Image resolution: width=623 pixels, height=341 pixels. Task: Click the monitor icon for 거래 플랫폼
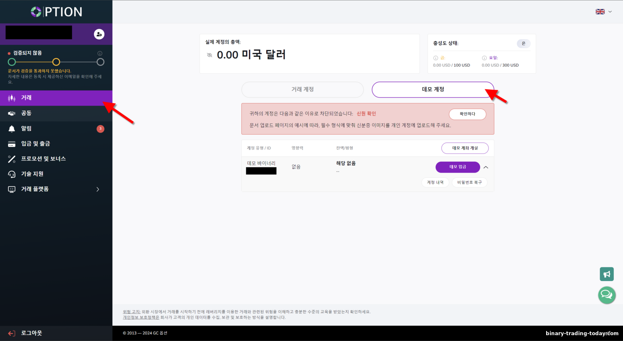point(12,189)
